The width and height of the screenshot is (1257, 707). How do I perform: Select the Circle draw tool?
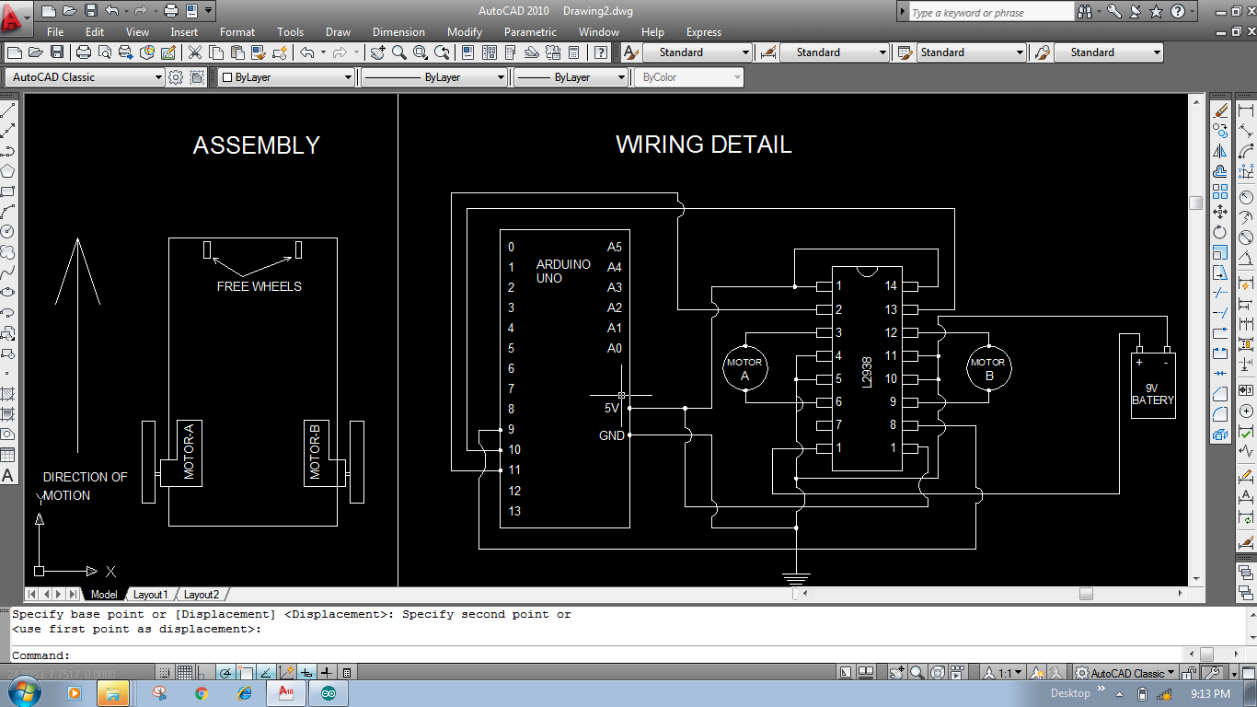tap(7, 232)
